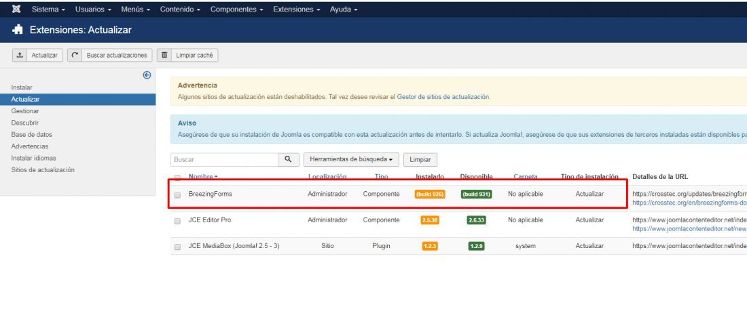Go to Instalar in the sidebar
747x326 pixels.
pyautogui.click(x=22, y=87)
